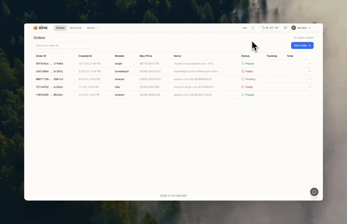Open the chat support bubble
The height and width of the screenshot is (224, 347).
314,192
